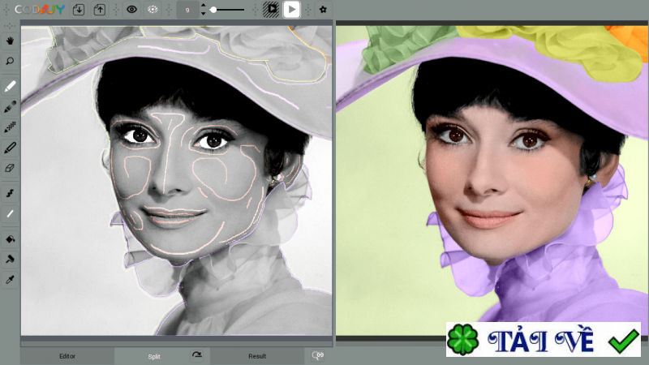Switch to the Split view tab
Screen dimensions: 649x365
(x=154, y=356)
